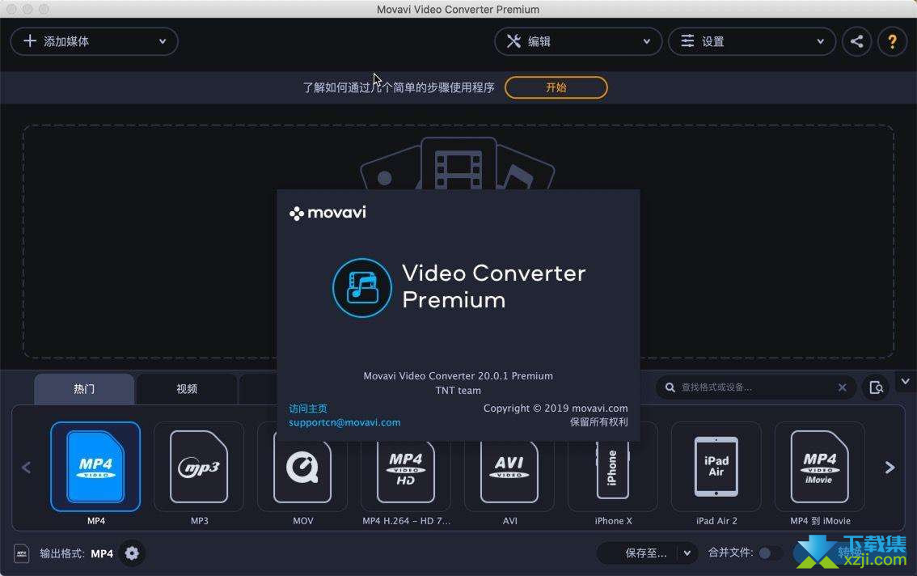Click the 输出格式 output format label

62,553
